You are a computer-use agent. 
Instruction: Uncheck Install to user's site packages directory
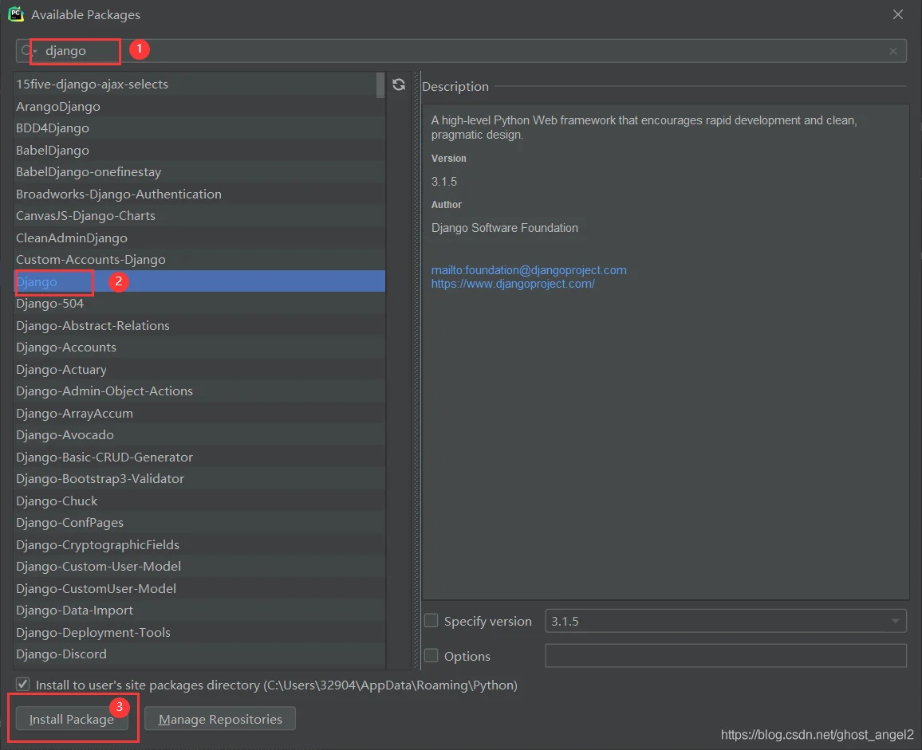tap(22, 684)
